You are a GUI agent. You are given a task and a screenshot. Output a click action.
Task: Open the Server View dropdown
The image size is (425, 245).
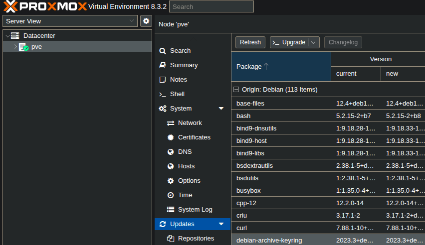point(132,21)
